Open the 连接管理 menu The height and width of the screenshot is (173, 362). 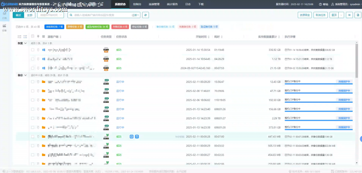pos(154,4)
